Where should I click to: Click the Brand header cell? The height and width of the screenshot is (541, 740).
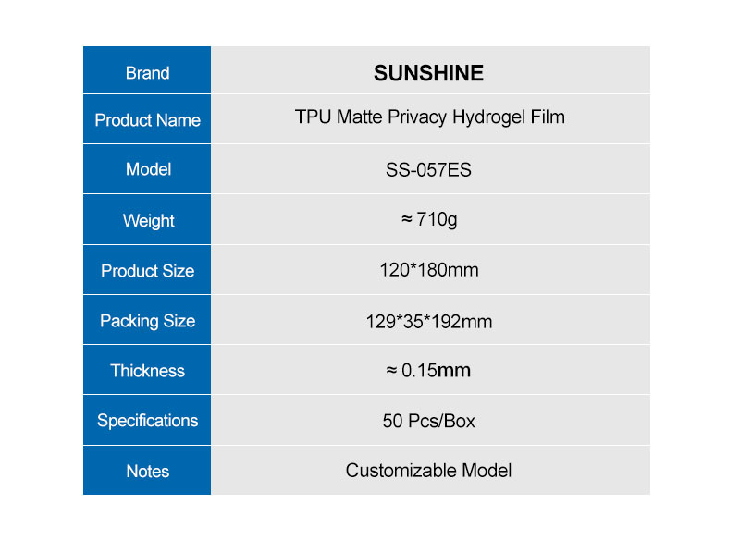tap(147, 73)
